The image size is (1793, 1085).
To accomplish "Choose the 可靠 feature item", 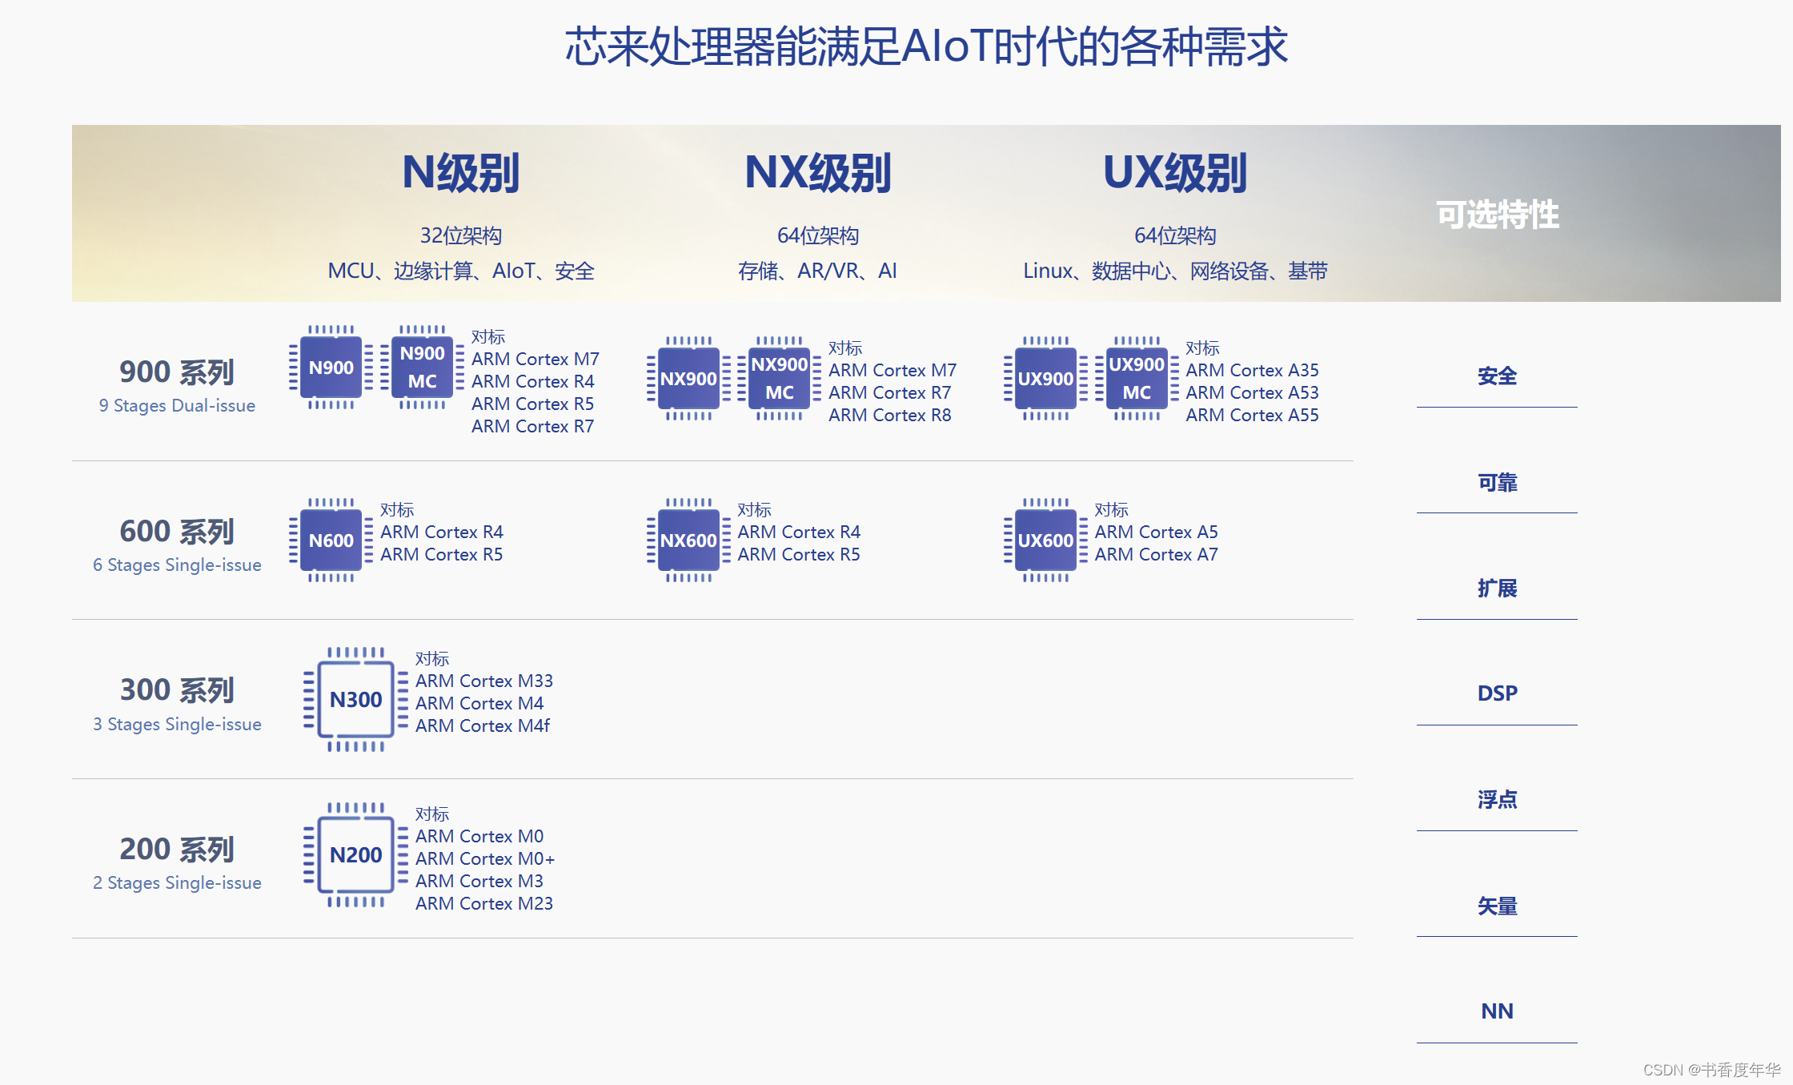I will point(1497,483).
